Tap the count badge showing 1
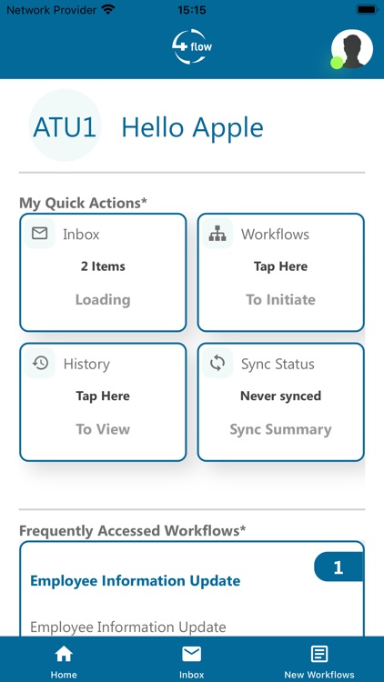Screen dimensions: 384x682 [x=339, y=567]
